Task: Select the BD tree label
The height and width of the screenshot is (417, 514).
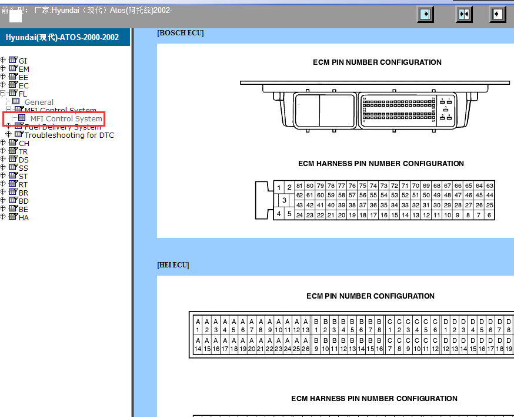Action: coord(24,201)
